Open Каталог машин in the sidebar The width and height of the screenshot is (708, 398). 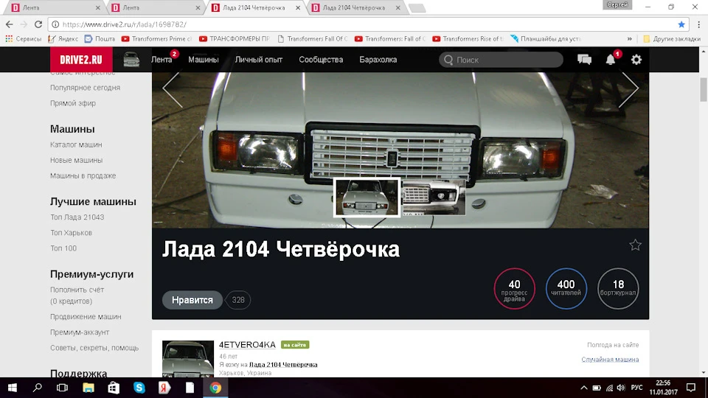click(x=76, y=145)
